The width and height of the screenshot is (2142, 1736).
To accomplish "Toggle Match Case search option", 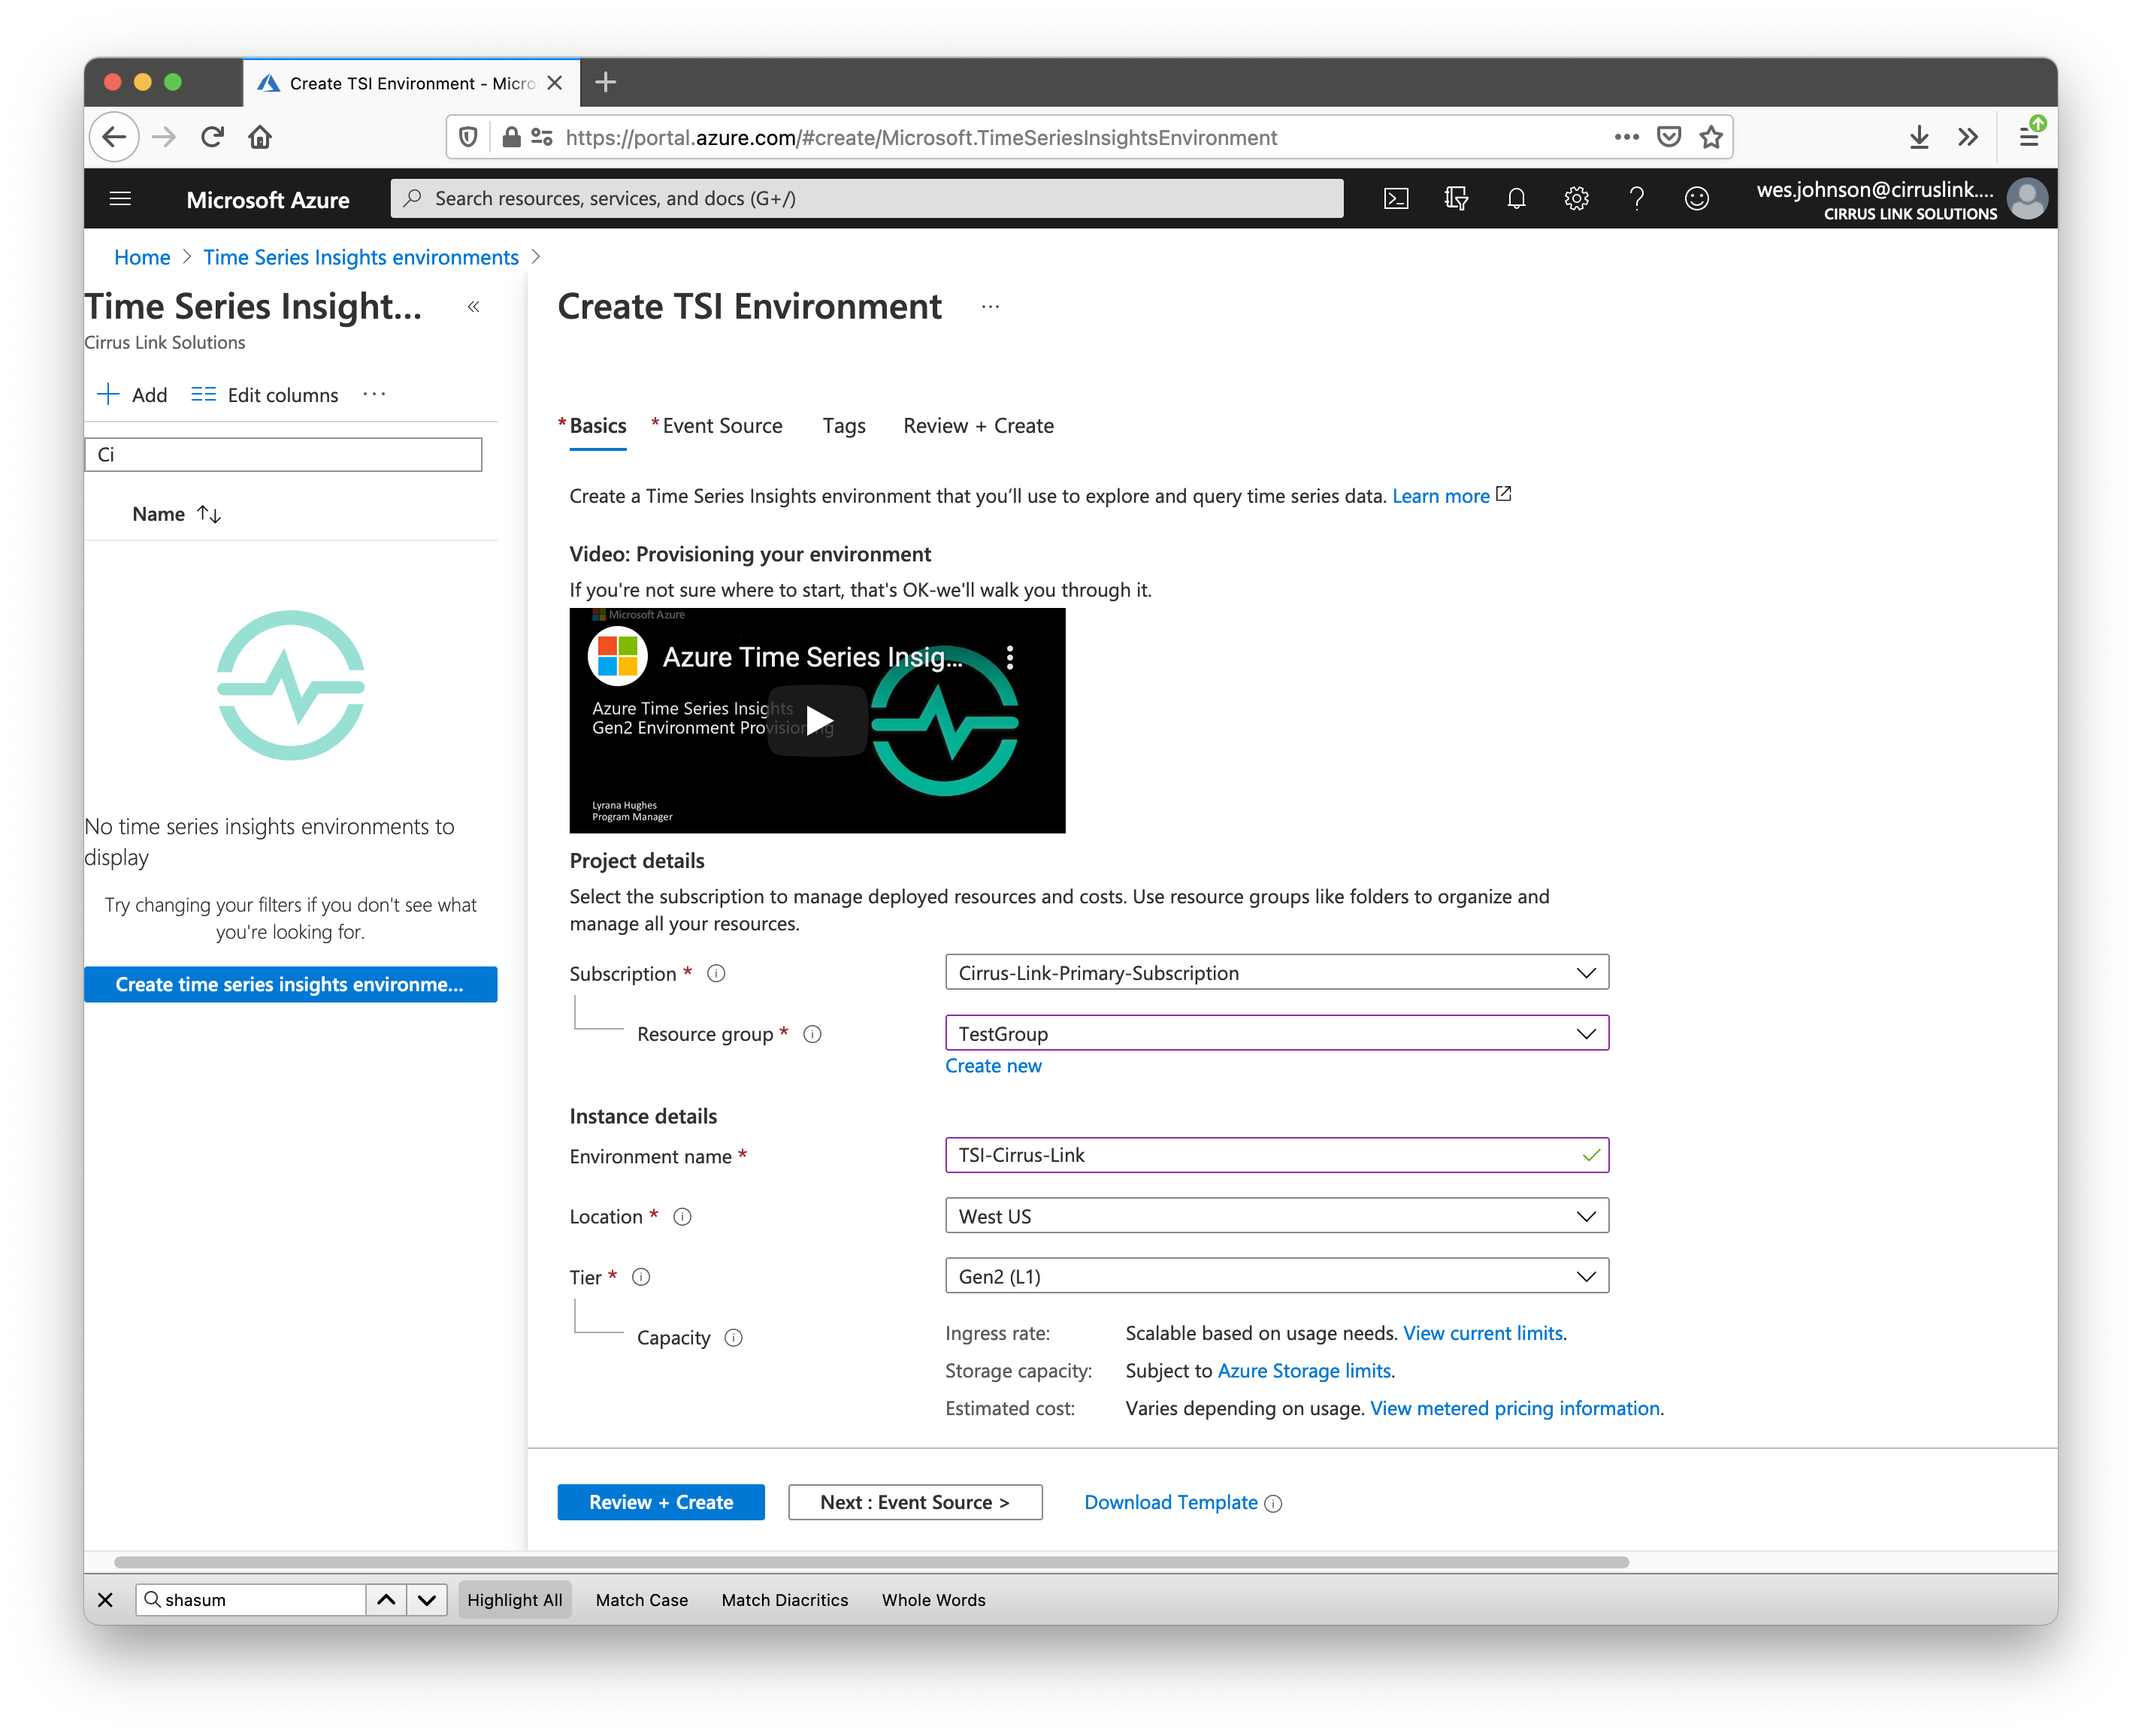I will tap(641, 1599).
